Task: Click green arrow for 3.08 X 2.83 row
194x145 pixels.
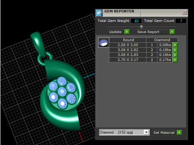Action: point(175,55)
